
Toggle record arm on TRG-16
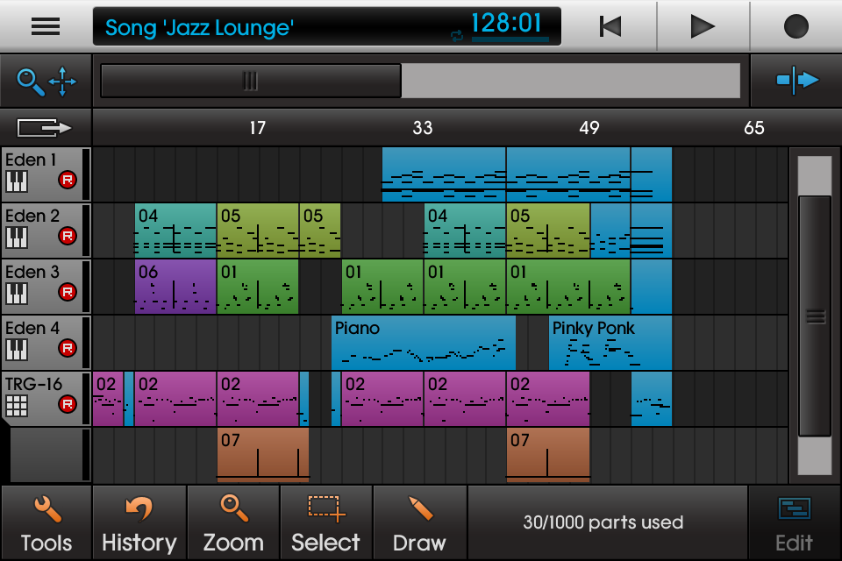pos(68,404)
